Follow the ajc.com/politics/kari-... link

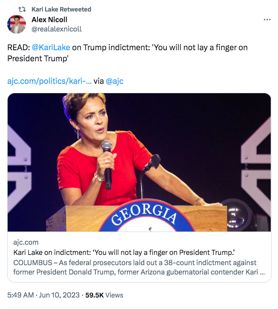pos(49,81)
